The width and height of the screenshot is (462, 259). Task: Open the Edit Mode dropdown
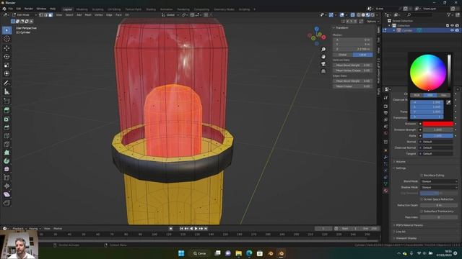pyautogui.click(x=25, y=14)
